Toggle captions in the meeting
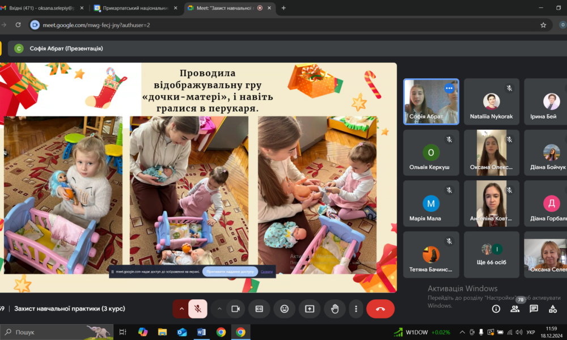This screenshot has width=567, height=340. click(x=260, y=309)
